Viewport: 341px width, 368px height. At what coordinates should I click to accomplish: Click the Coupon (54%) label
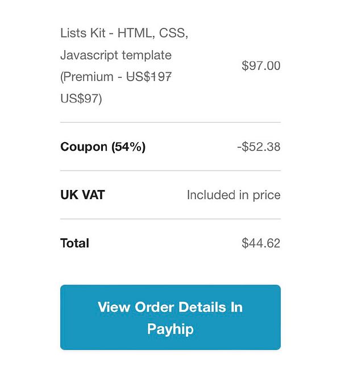pyautogui.click(x=103, y=147)
